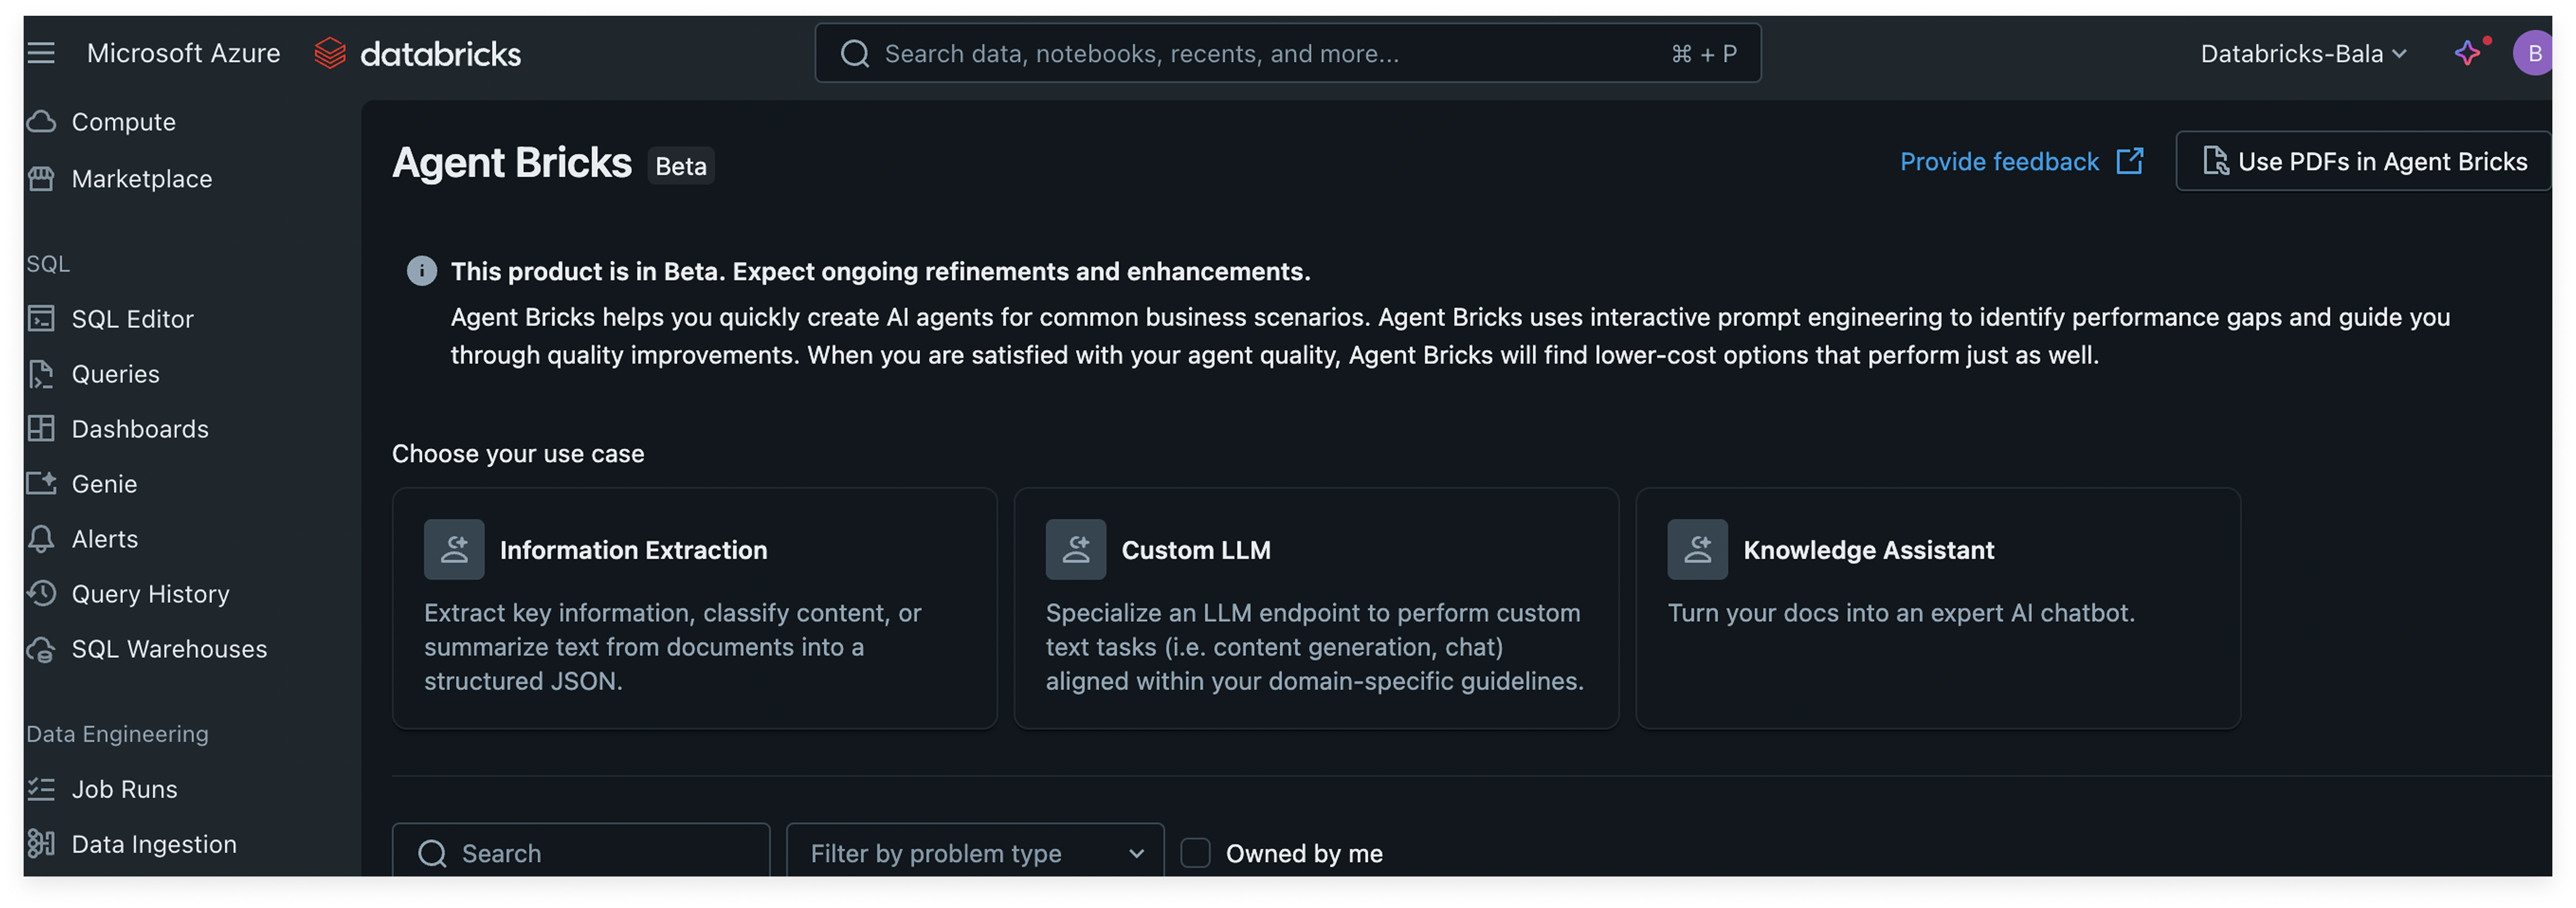Open SQL Editor in the sidebar

tap(132, 319)
